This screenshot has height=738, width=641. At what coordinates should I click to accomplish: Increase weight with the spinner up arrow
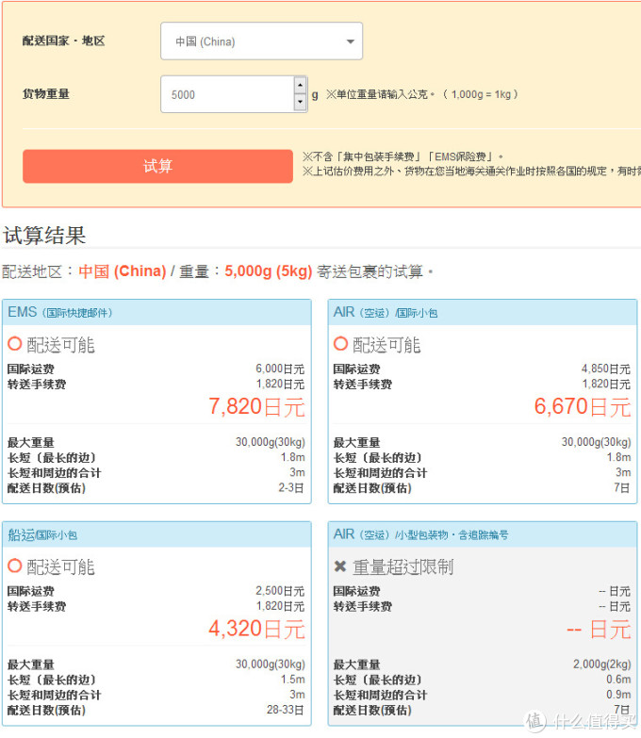pyautogui.click(x=301, y=85)
